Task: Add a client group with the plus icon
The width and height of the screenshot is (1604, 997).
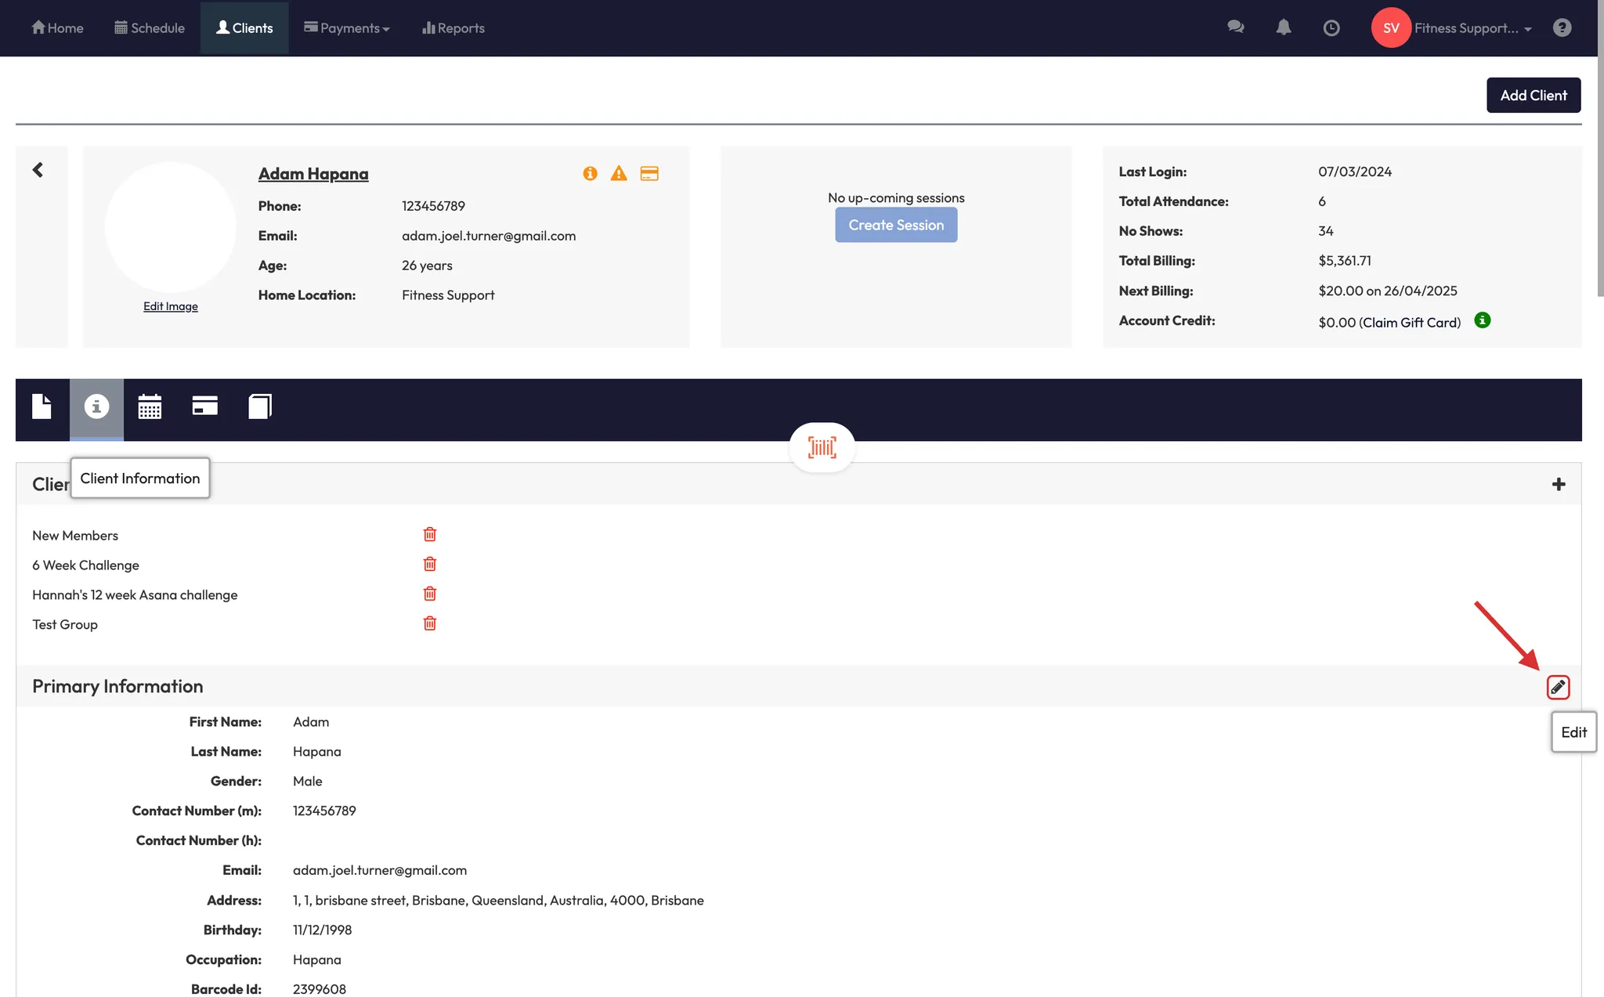Action: click(1558, 484)
